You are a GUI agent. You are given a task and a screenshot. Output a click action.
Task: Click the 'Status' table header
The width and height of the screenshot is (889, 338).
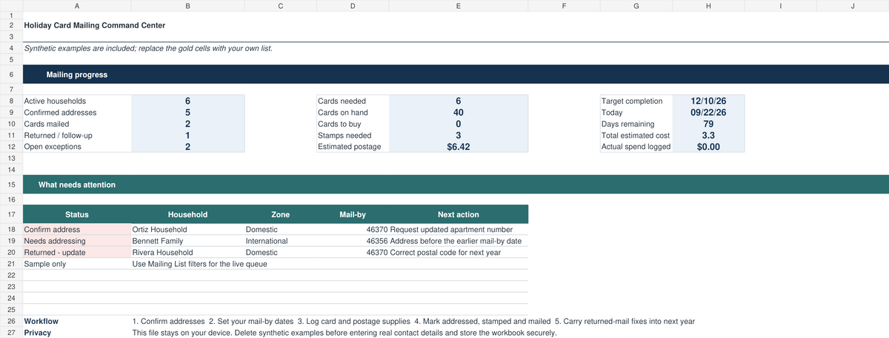pyautogui.click(x=77, y=214)
